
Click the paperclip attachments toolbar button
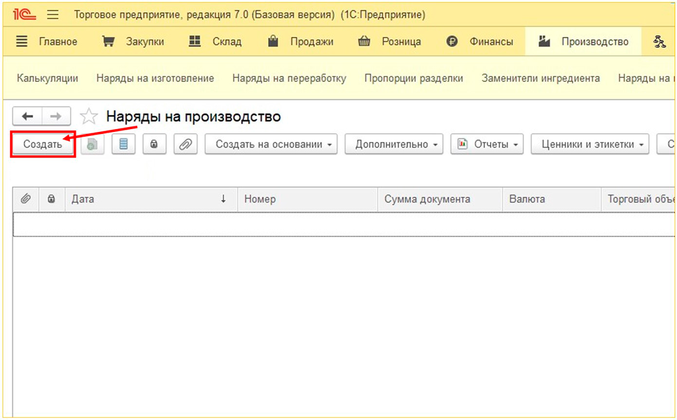(x=185, y=144)
